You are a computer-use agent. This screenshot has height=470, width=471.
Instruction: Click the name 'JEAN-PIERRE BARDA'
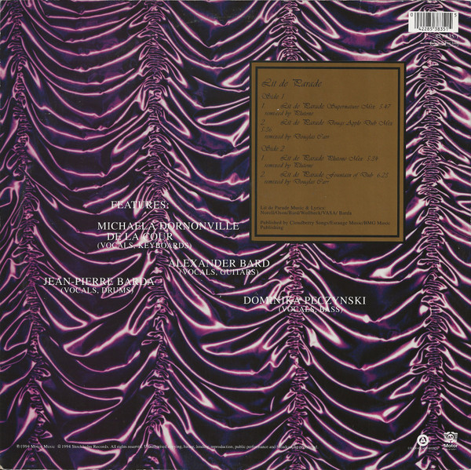click(x=99, y=282)
